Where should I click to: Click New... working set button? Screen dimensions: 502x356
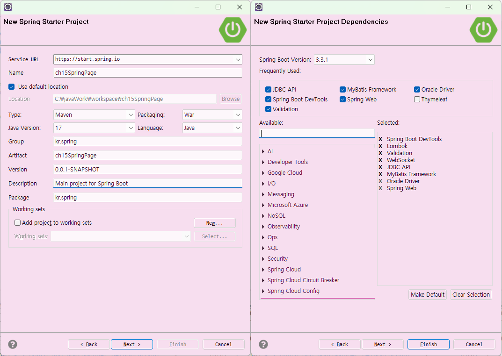214,223
